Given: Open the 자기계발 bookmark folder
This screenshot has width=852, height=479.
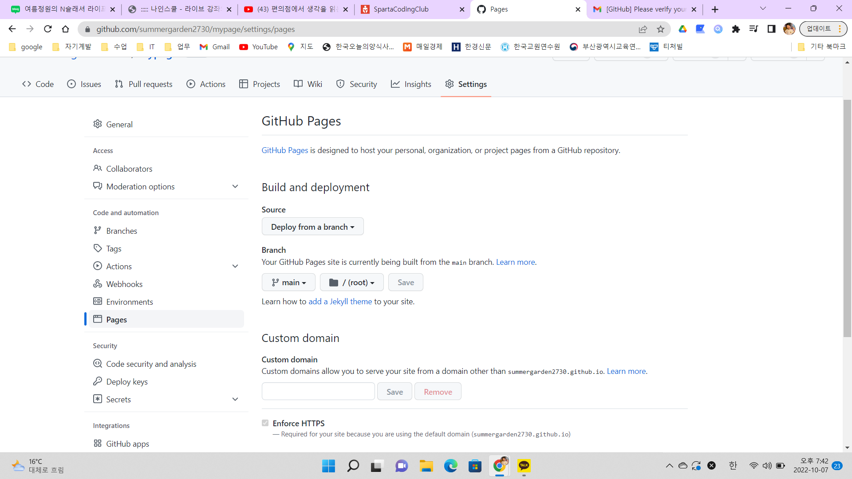Looking at the screenshot, I should tap(72, 47).
